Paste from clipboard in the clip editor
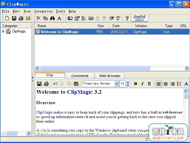This screenshot has width=190, height=143. click(x=76, y=84)
